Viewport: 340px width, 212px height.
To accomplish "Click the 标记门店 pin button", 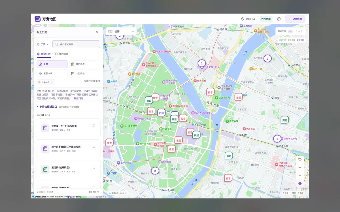I will click(248, 19).
